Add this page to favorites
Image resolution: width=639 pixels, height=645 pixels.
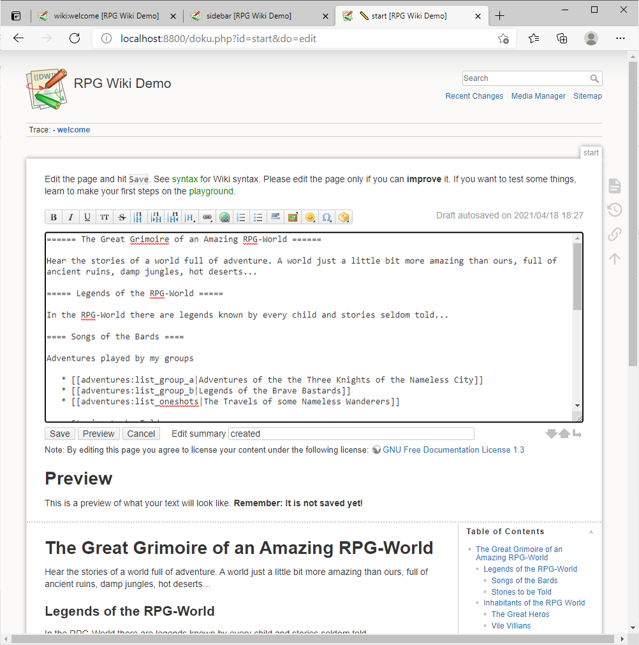point(503,39)
